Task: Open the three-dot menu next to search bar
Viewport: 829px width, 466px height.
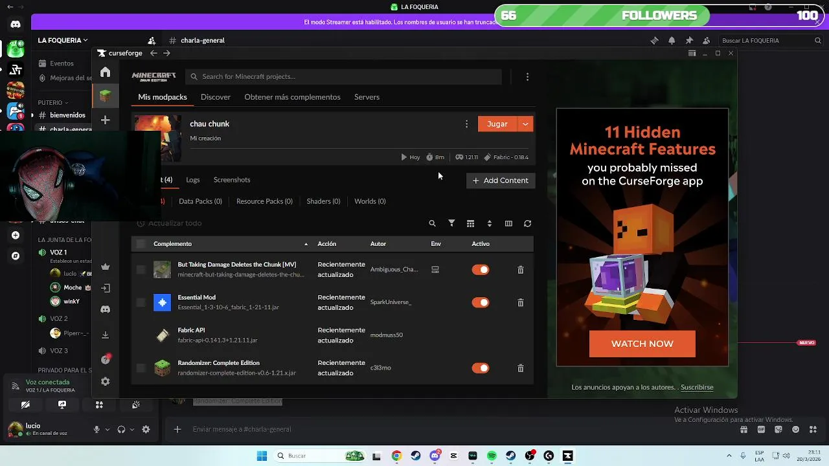Action: 527,76
